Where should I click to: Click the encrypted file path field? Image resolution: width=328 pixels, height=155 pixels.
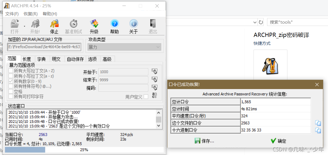tap(44, 47)
